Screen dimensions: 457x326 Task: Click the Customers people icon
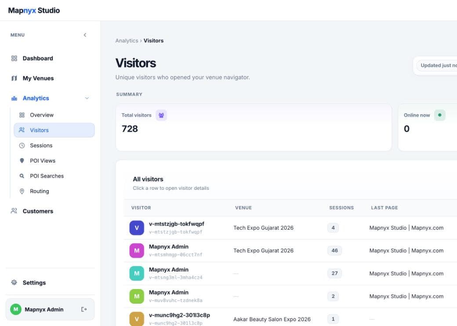pyautogui.click(x=14, y=211)
